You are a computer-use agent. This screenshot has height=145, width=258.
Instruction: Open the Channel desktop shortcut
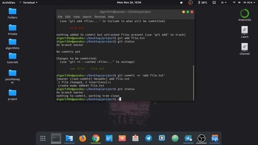point(245,49)
